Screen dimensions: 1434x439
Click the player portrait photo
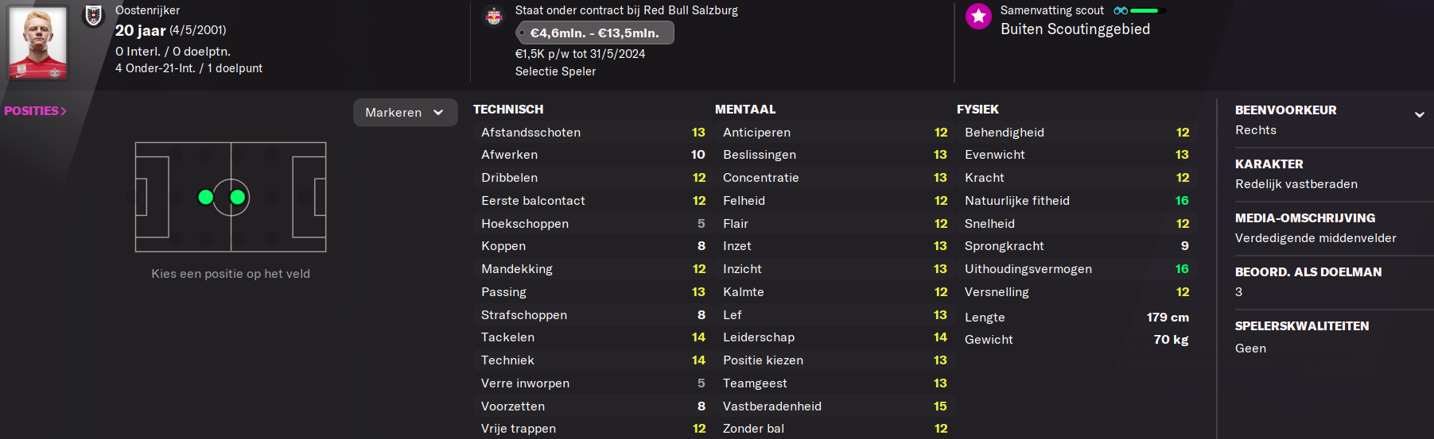tap(37, 42)
